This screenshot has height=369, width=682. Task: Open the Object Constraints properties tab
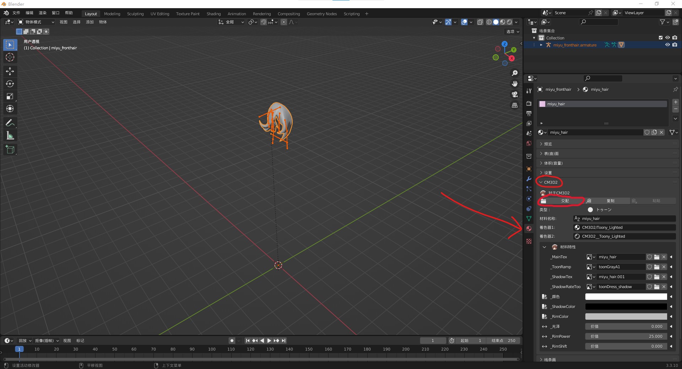point(529,209)
